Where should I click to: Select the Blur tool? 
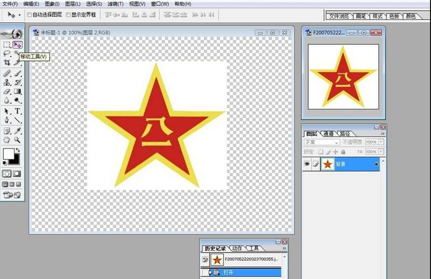click(7, 100)
